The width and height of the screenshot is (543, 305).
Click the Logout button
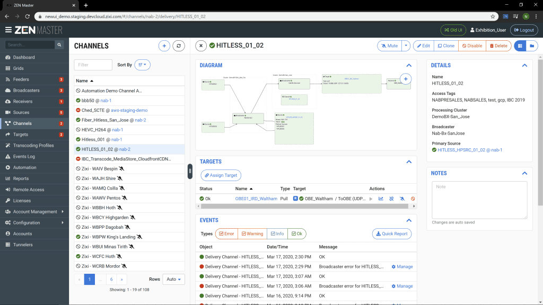coord(524,30)
